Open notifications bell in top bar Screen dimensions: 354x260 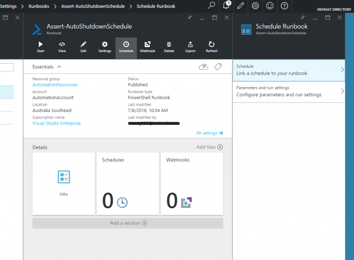coord(226,6)
